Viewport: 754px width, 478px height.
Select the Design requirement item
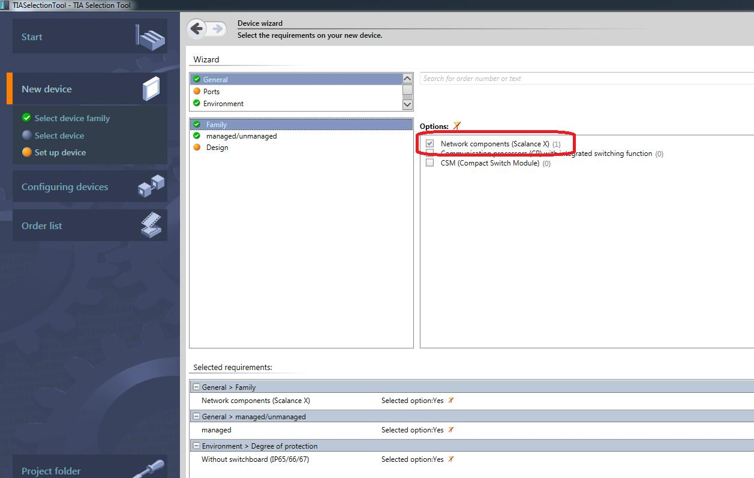point(301,148)
